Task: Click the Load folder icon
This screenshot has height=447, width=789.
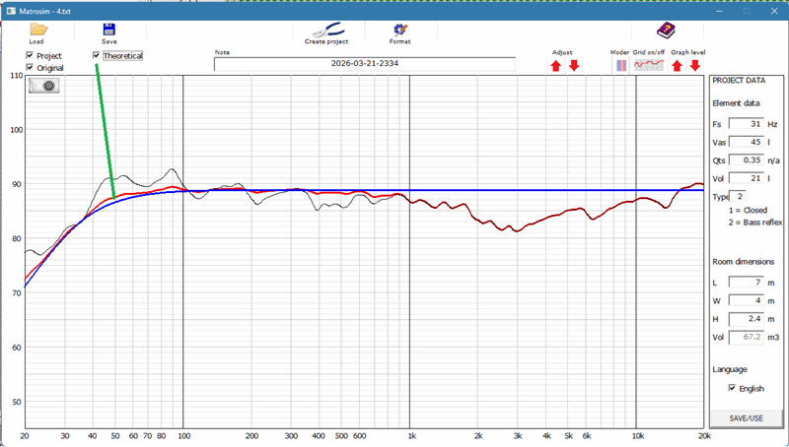Action: pyautogui.click(x=37, y=30)
